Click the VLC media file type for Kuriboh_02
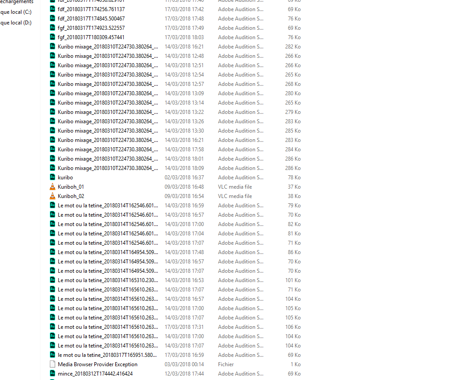The image size is (449, 380). pos(235,196)
